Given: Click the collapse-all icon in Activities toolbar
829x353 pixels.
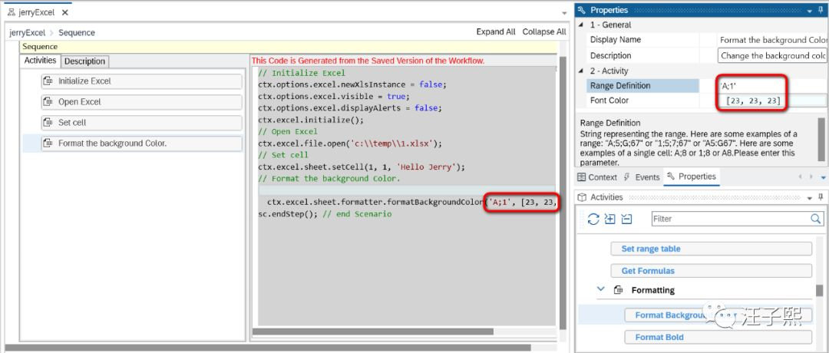Looking at the screenshot, I should point(626,219).
